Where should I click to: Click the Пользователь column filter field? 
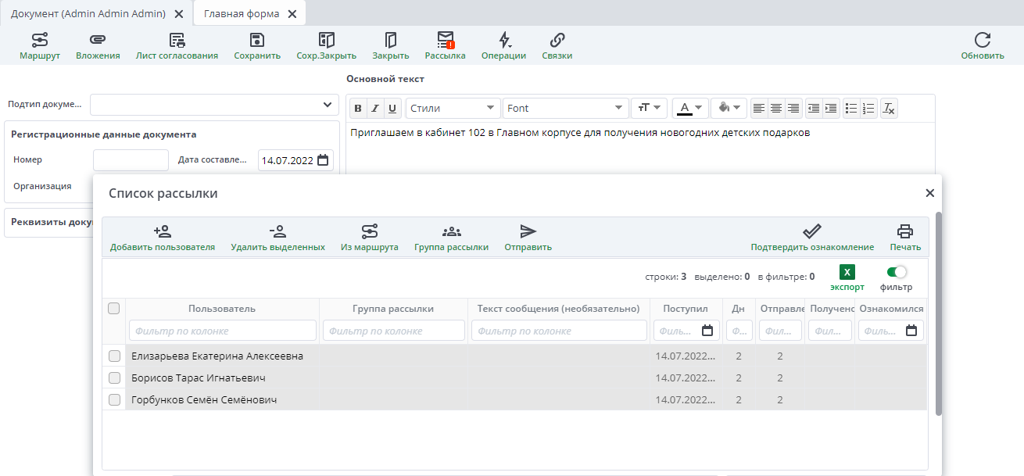point(223,331)
